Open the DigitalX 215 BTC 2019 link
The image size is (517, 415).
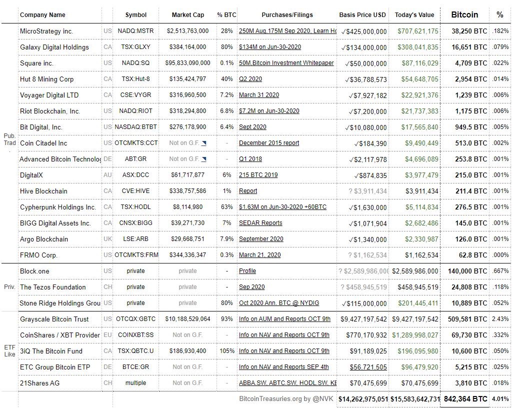pyautogui.click(x=258, y=175)
